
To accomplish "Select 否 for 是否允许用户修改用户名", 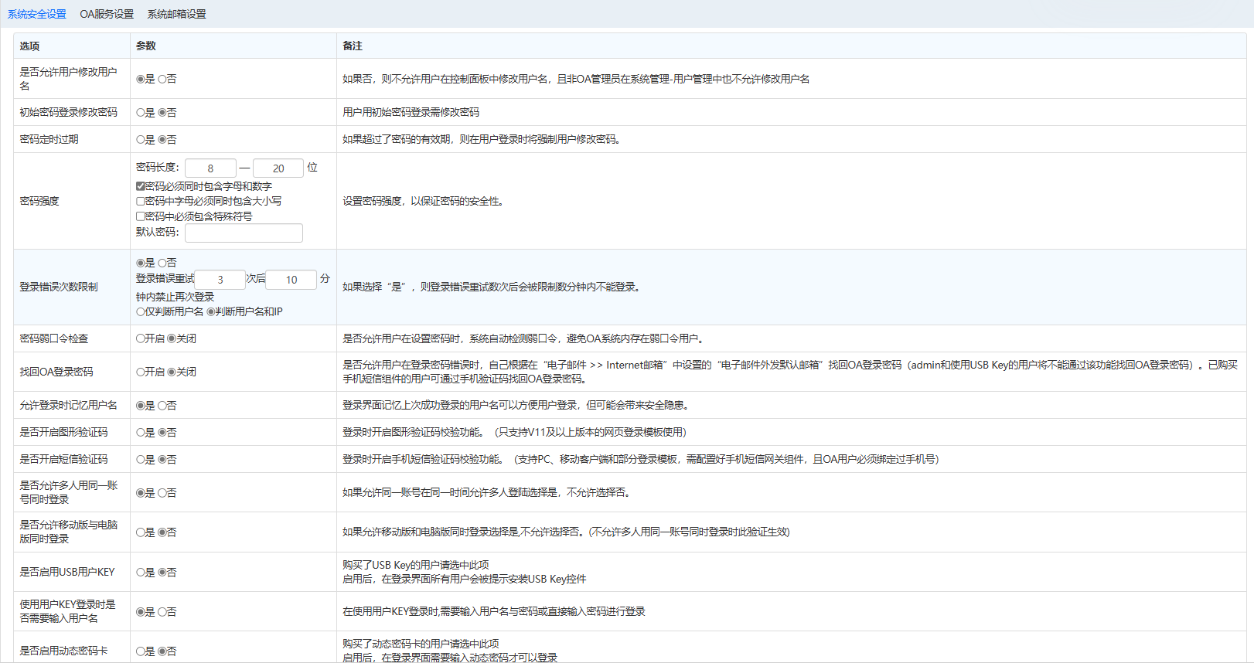I will (162, 79).
